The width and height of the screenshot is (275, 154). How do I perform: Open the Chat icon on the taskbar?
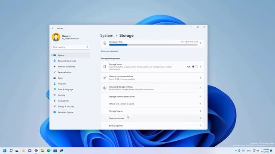click(x=30, y=151)
